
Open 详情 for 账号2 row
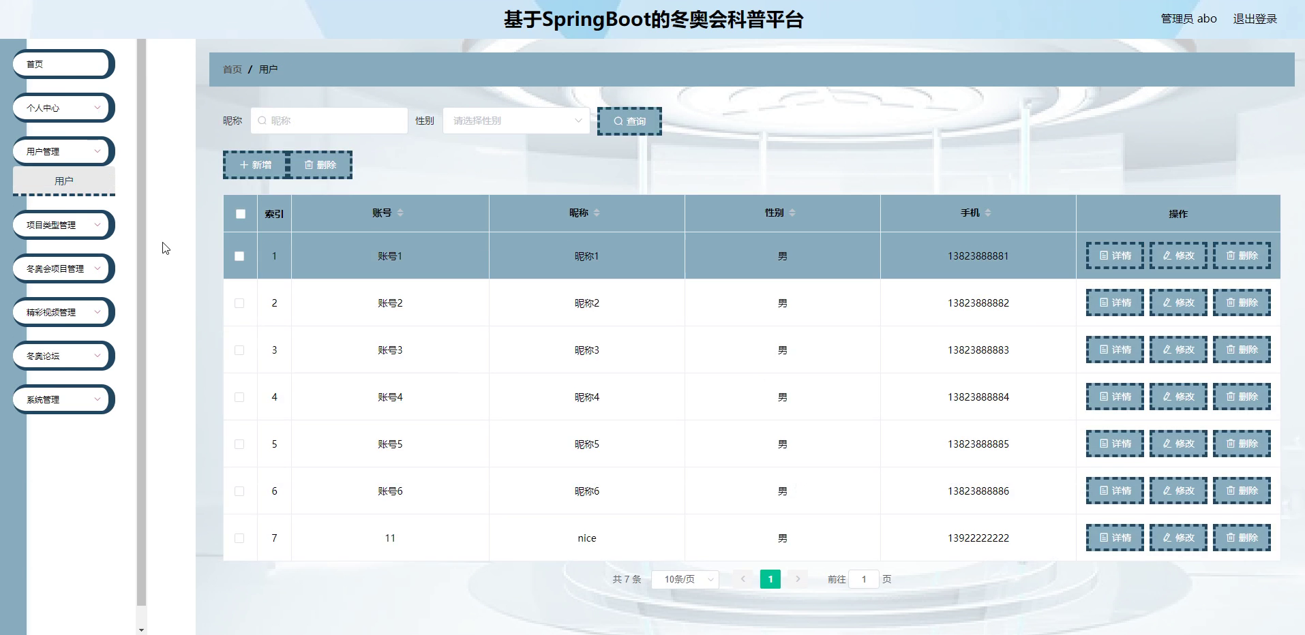(1115, 303)
